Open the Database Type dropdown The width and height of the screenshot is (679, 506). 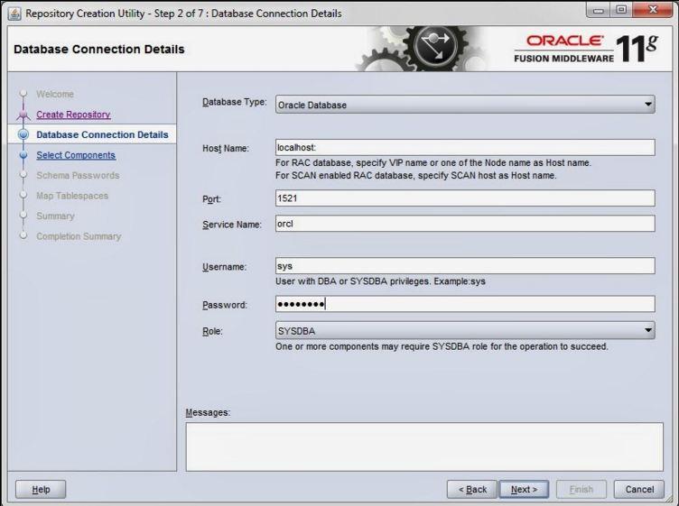point(465,105)
